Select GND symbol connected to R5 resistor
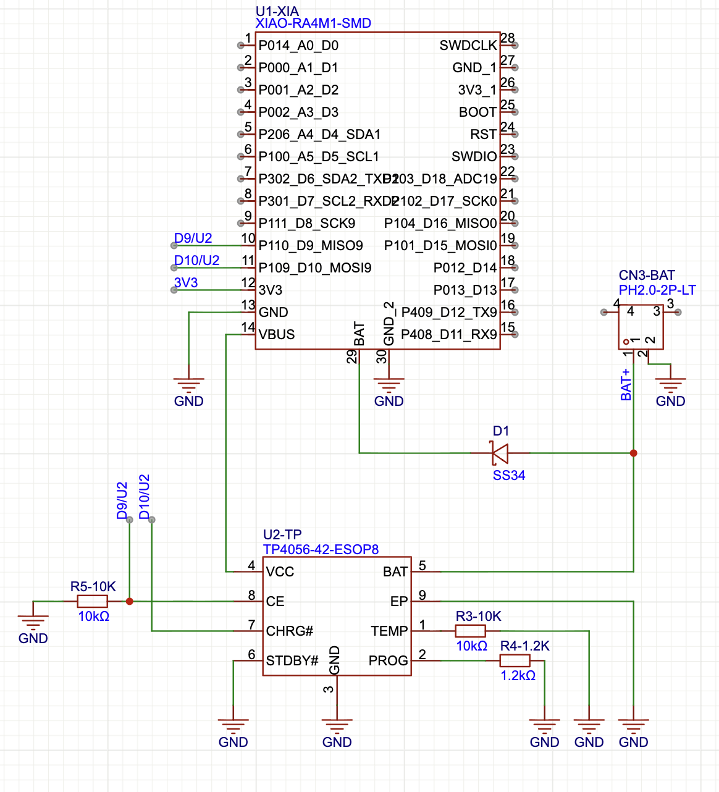This screenshot has height=792, width=719. point(33,623)
